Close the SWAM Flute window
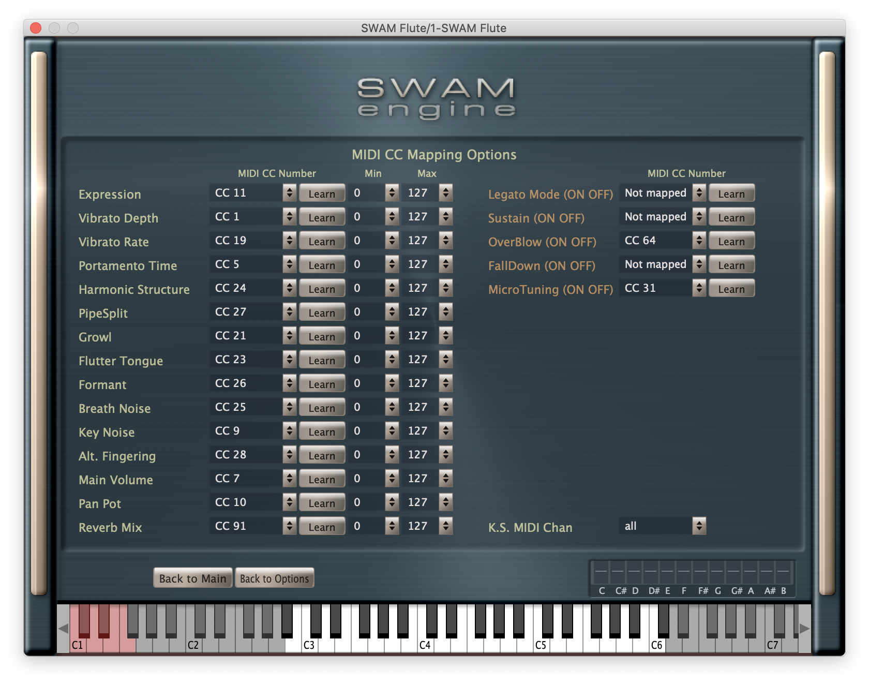The width and height of the screenshot is (869, 684). (36, 28)
